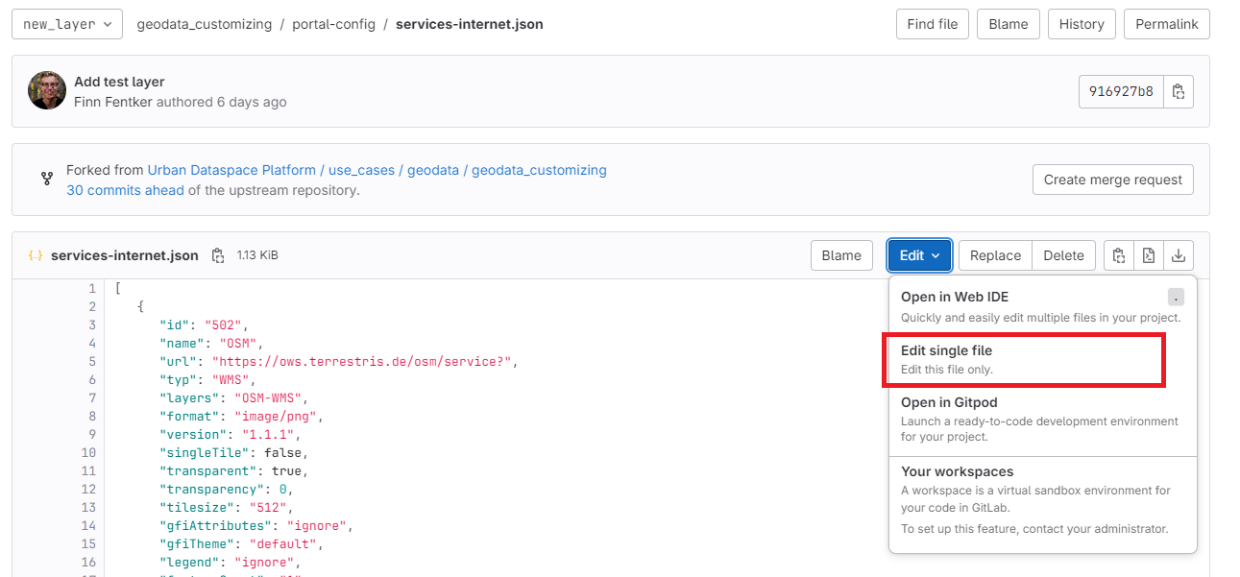
Task: Click the period keyboard shortcut badge
Action: pos(1177,297)
